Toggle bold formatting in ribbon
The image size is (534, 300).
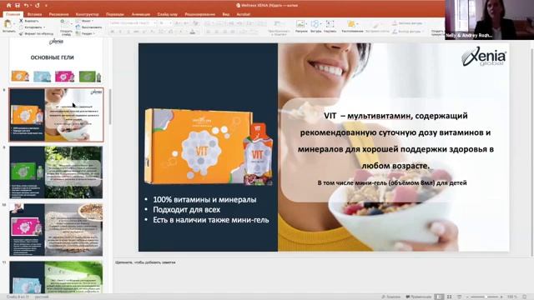[x=112, y=32]
